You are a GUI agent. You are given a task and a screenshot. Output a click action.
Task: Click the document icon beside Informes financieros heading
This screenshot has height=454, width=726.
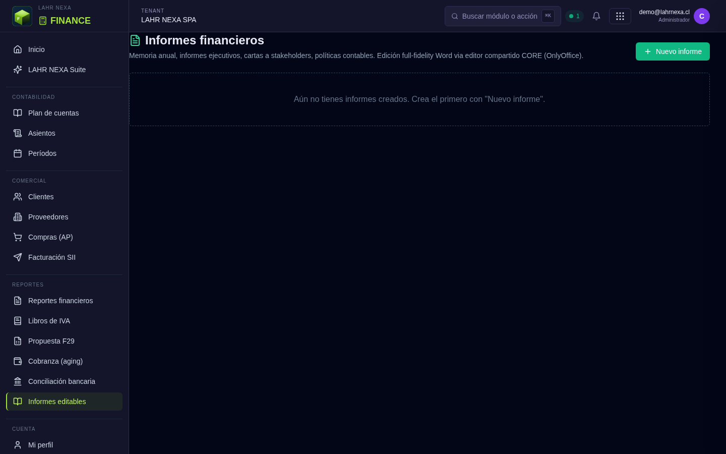135,40
